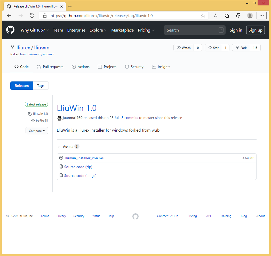
Task: Click the GitHub Octocat logo in header
Action: click(10, 30)
